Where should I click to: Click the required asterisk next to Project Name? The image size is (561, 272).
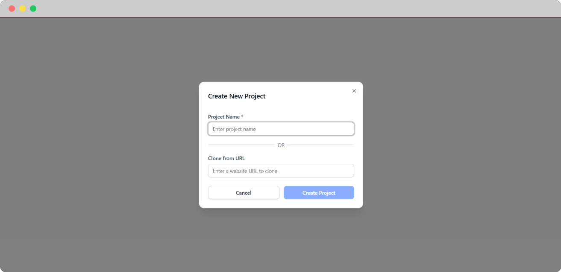pyautogui.click(x=242, y=116)
